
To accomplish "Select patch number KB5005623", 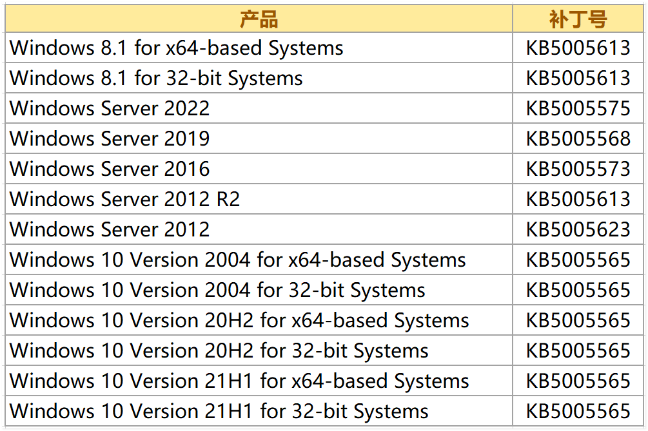I will [578, 229].
